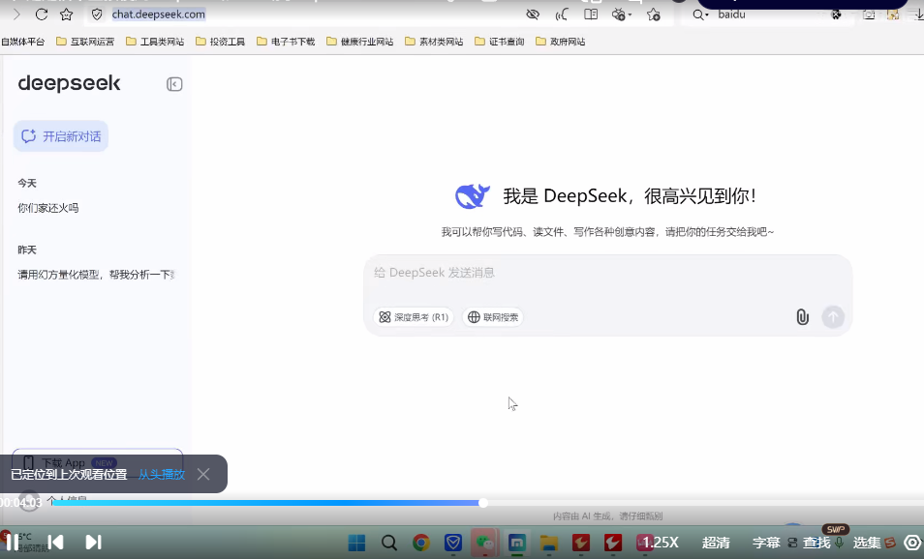Open the 工具类网站 bookmark folder
This screenshot has height=559, width=924.
point(155,42)
